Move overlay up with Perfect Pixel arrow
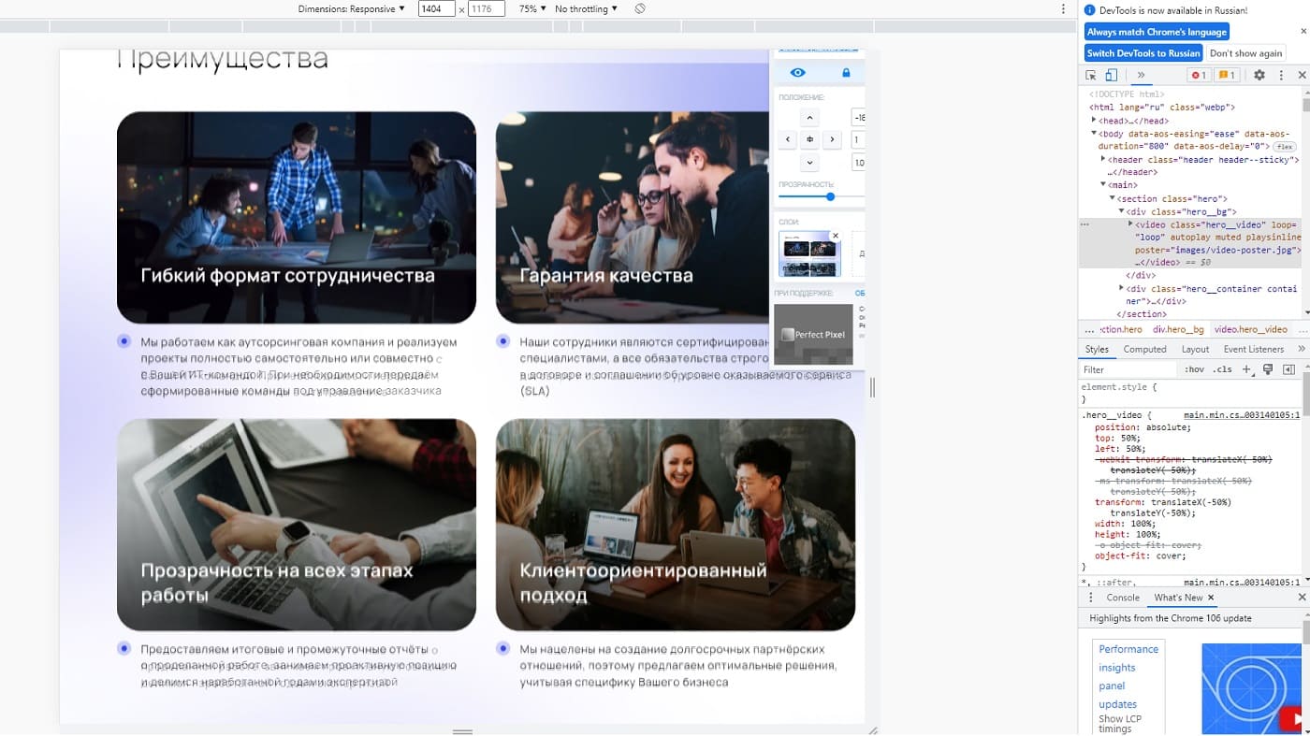The height and width of the screenshot is (736, 1310). (809, 118)
